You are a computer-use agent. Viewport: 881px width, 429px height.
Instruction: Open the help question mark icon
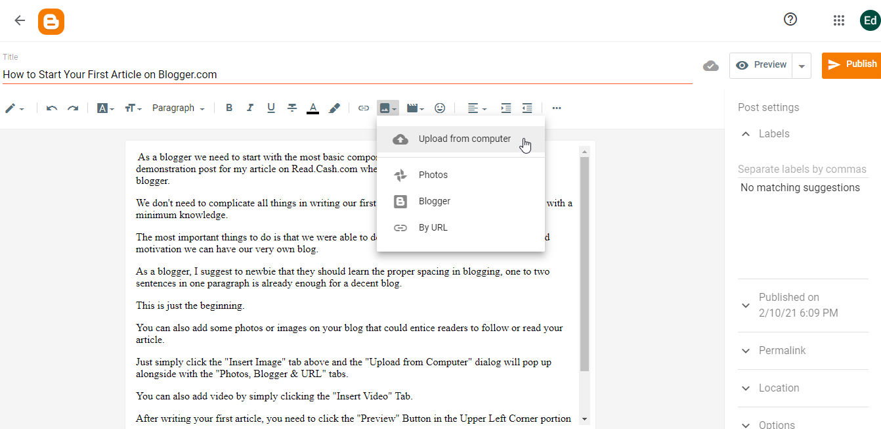(790, 20)
